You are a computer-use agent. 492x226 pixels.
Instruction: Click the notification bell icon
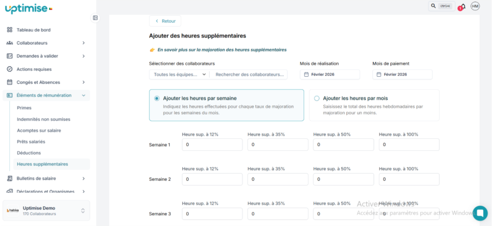(463, 7)
